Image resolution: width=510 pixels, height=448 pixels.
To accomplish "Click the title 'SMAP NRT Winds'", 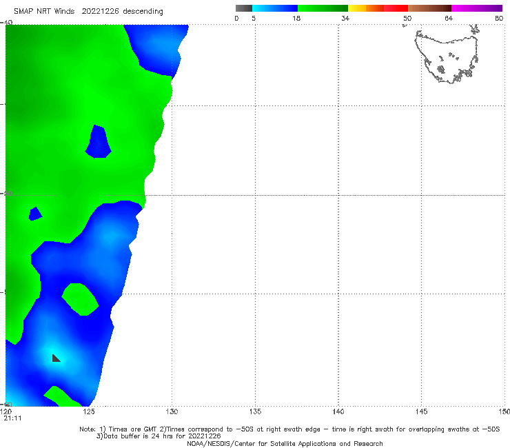I will (x=44, y=12).
